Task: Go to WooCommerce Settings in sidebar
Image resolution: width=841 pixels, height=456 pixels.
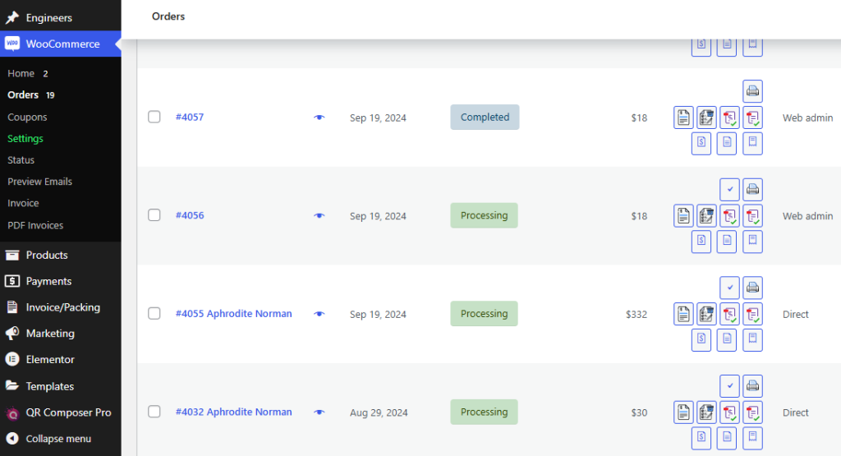Action: click(25, 139)
